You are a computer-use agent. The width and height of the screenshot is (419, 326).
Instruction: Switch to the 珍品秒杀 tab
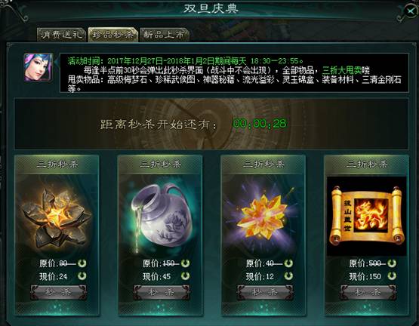pos(112,35)
